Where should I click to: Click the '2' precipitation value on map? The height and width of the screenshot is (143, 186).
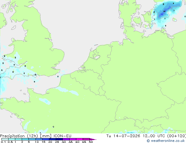[x=154, y=12]
